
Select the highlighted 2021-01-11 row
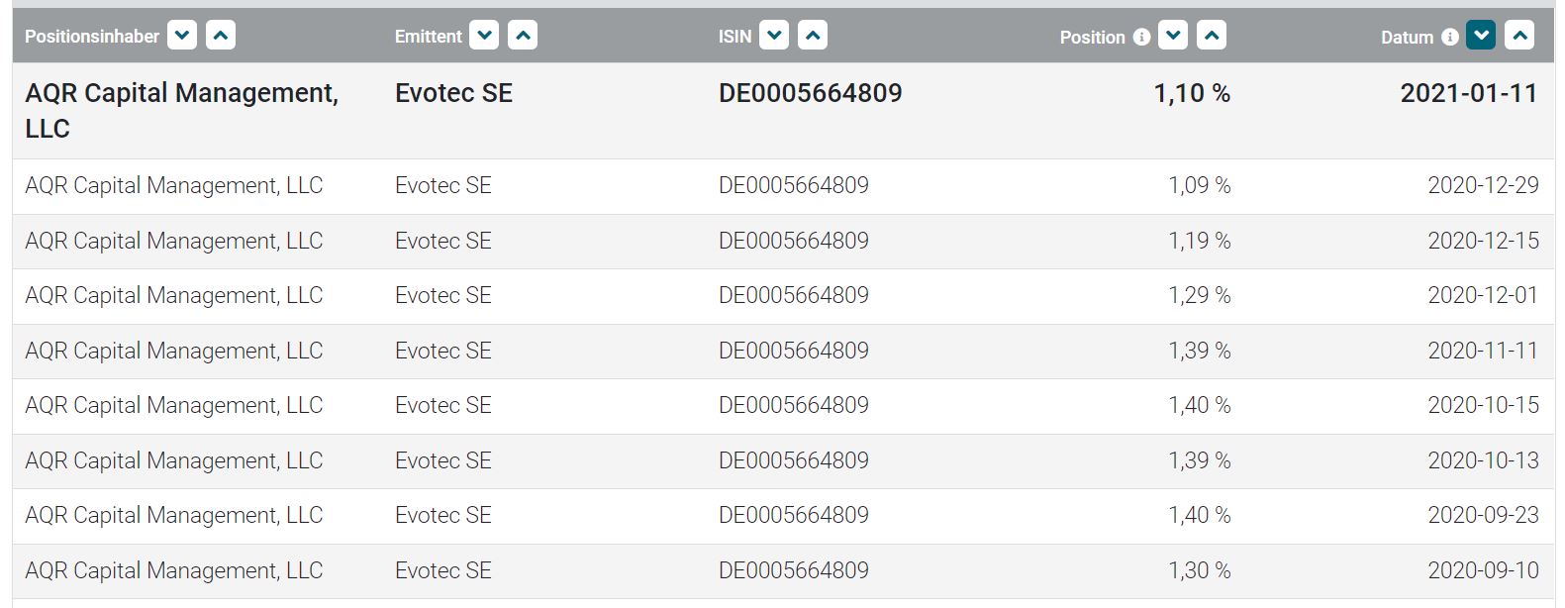pos(782,110)
